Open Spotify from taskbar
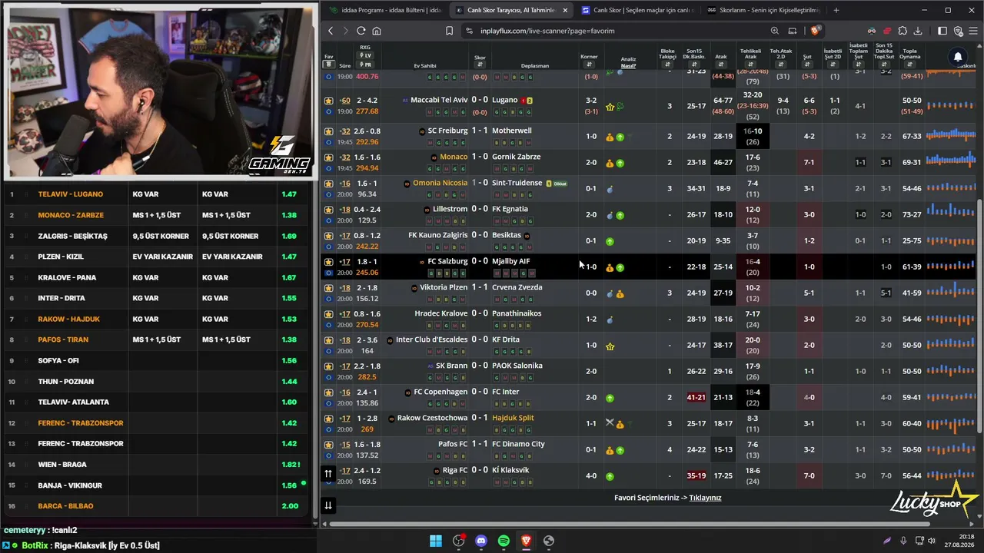The width and height of the screenshot is (984, 553). pos(504,541)
